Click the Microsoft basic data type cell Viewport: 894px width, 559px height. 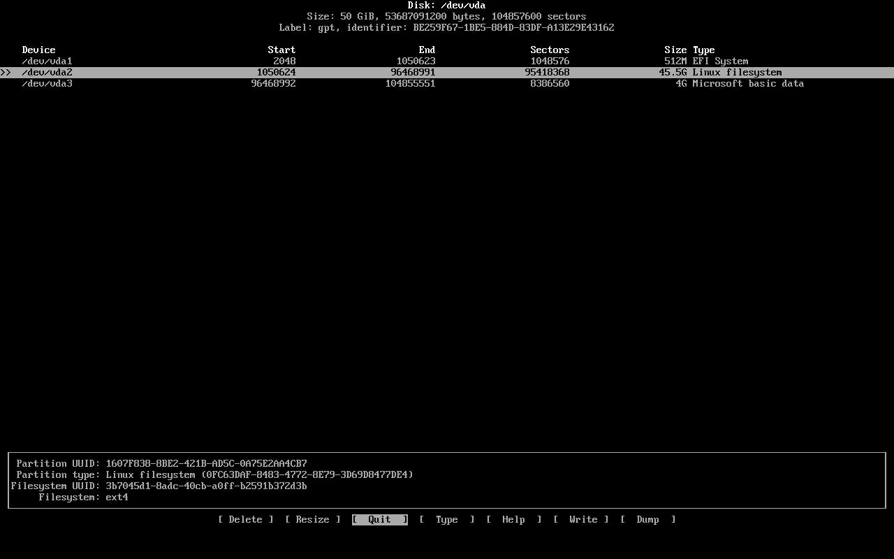click(748, 83)
